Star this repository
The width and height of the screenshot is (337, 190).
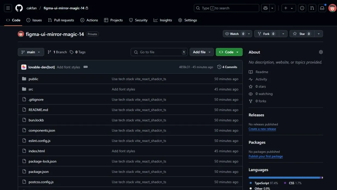[302, 34]
